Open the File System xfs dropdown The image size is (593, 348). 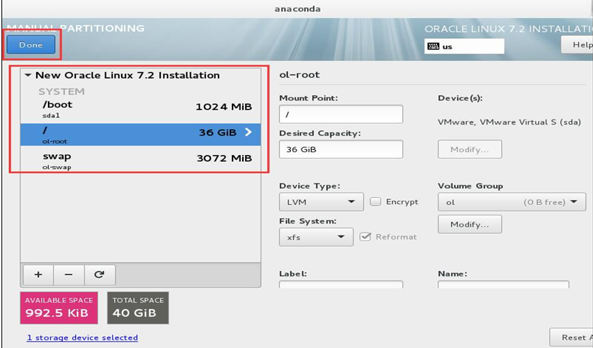pos(316,237)
